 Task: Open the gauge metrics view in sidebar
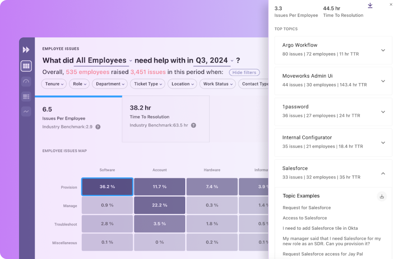click(26, 81)
